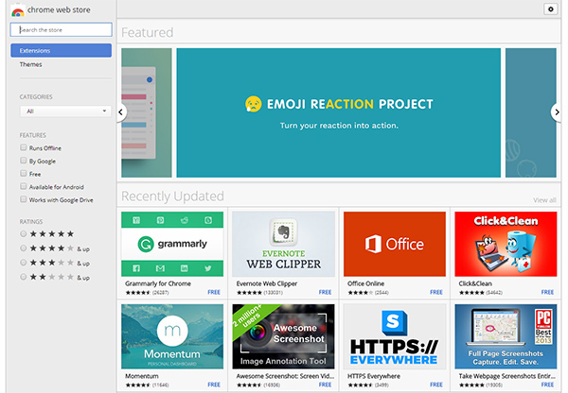Click the star rating under HTTPS Everywhere

coord(361,385)
